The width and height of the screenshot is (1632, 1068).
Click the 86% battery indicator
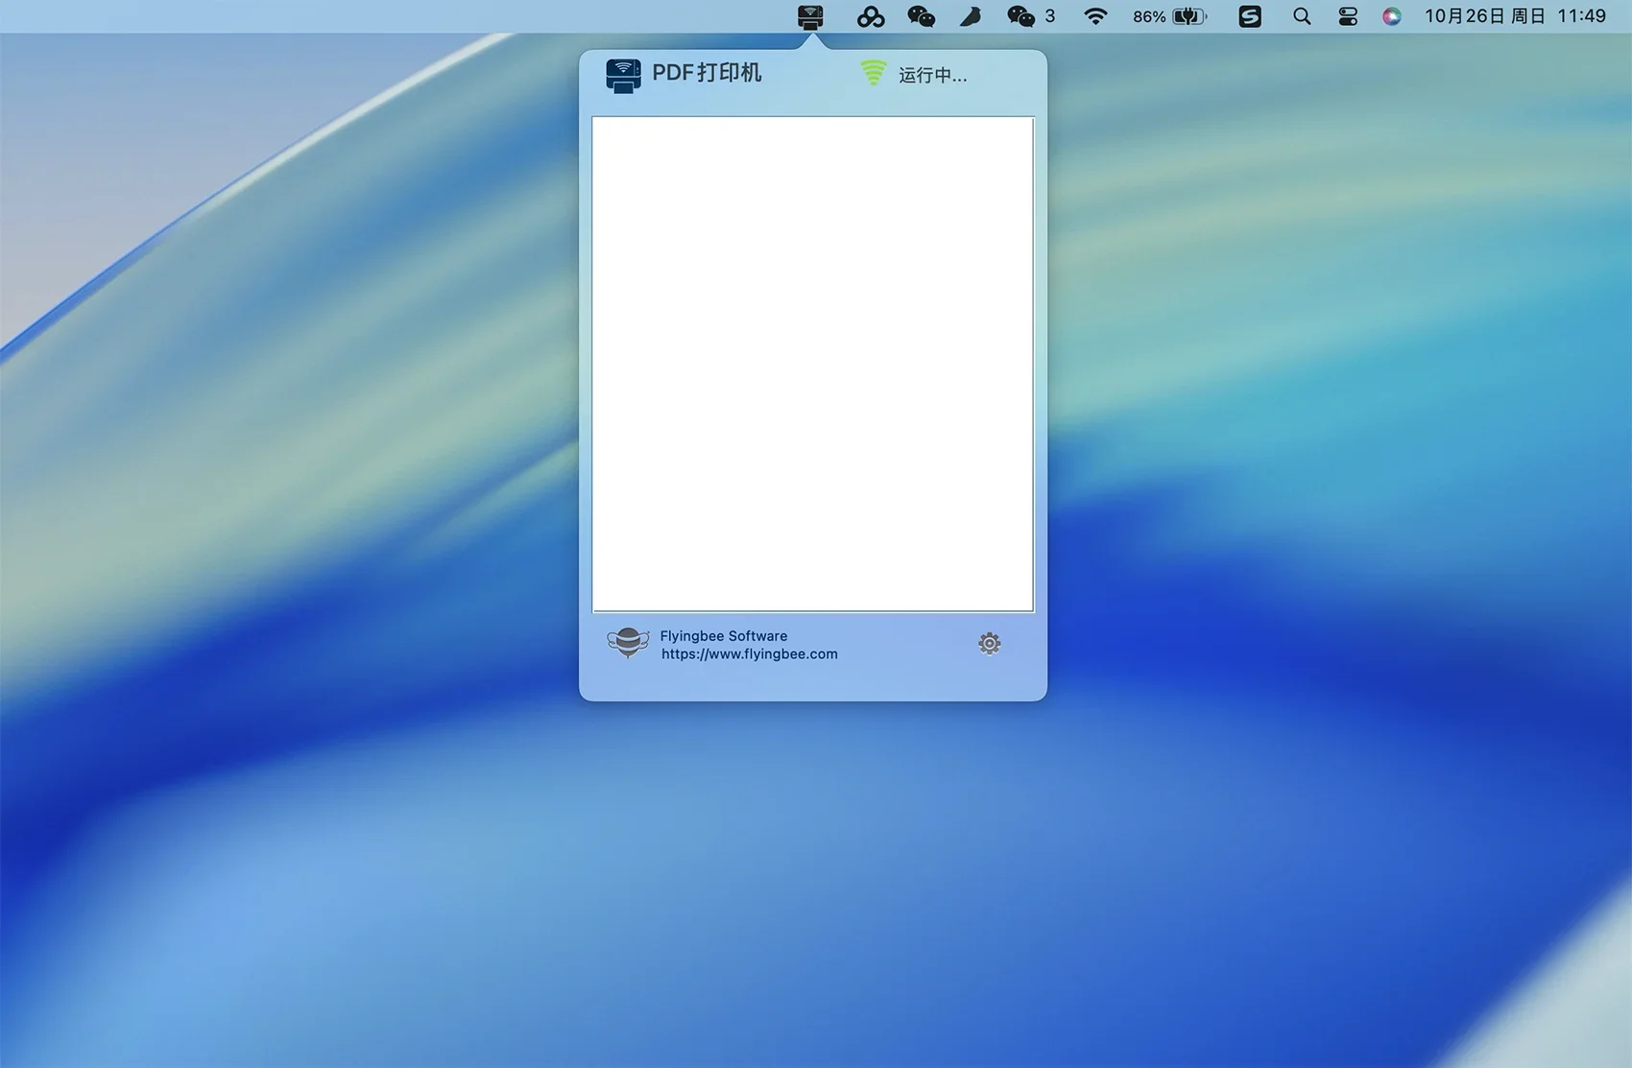coord(1168,16)
